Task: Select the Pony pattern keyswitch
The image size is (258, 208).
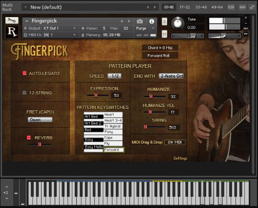Action: [113, 132]
